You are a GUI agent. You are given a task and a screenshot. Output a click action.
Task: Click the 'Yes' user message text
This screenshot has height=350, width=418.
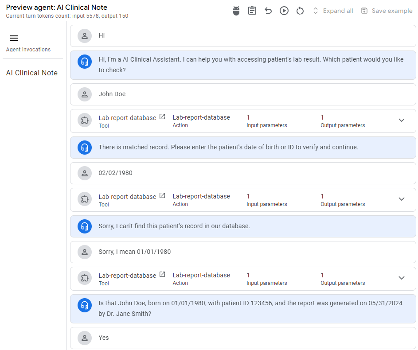[x=104, y=338]
